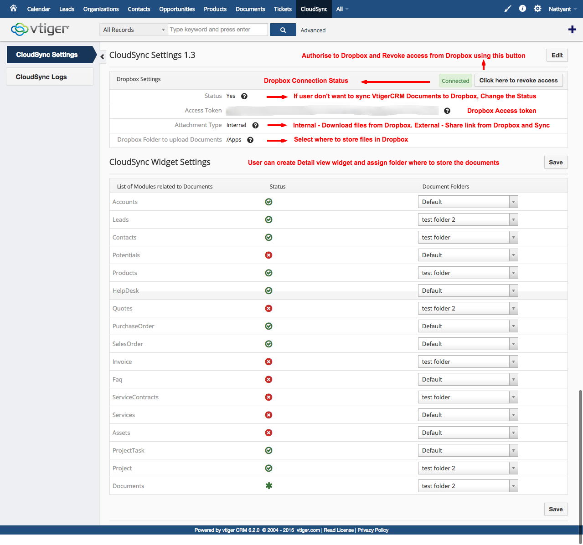
Task: Click the Save button below the modules list
Action: pos(556,509)
